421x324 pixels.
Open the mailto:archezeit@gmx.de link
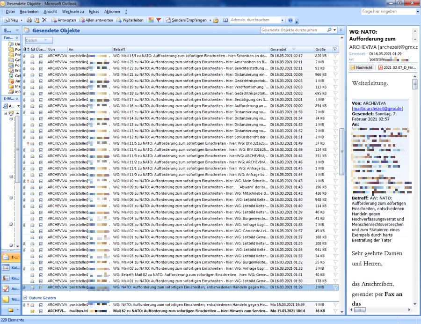click(377, 109)
